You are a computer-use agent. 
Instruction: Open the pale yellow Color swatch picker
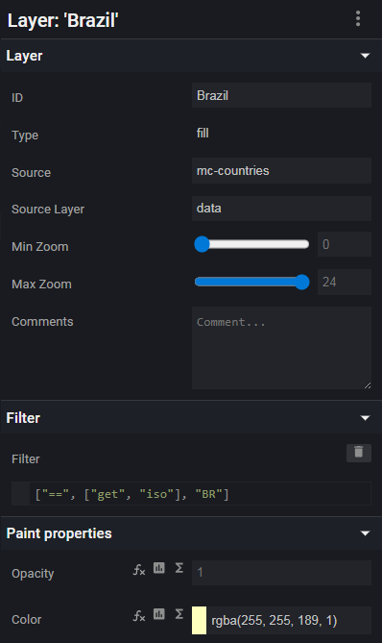199,621
